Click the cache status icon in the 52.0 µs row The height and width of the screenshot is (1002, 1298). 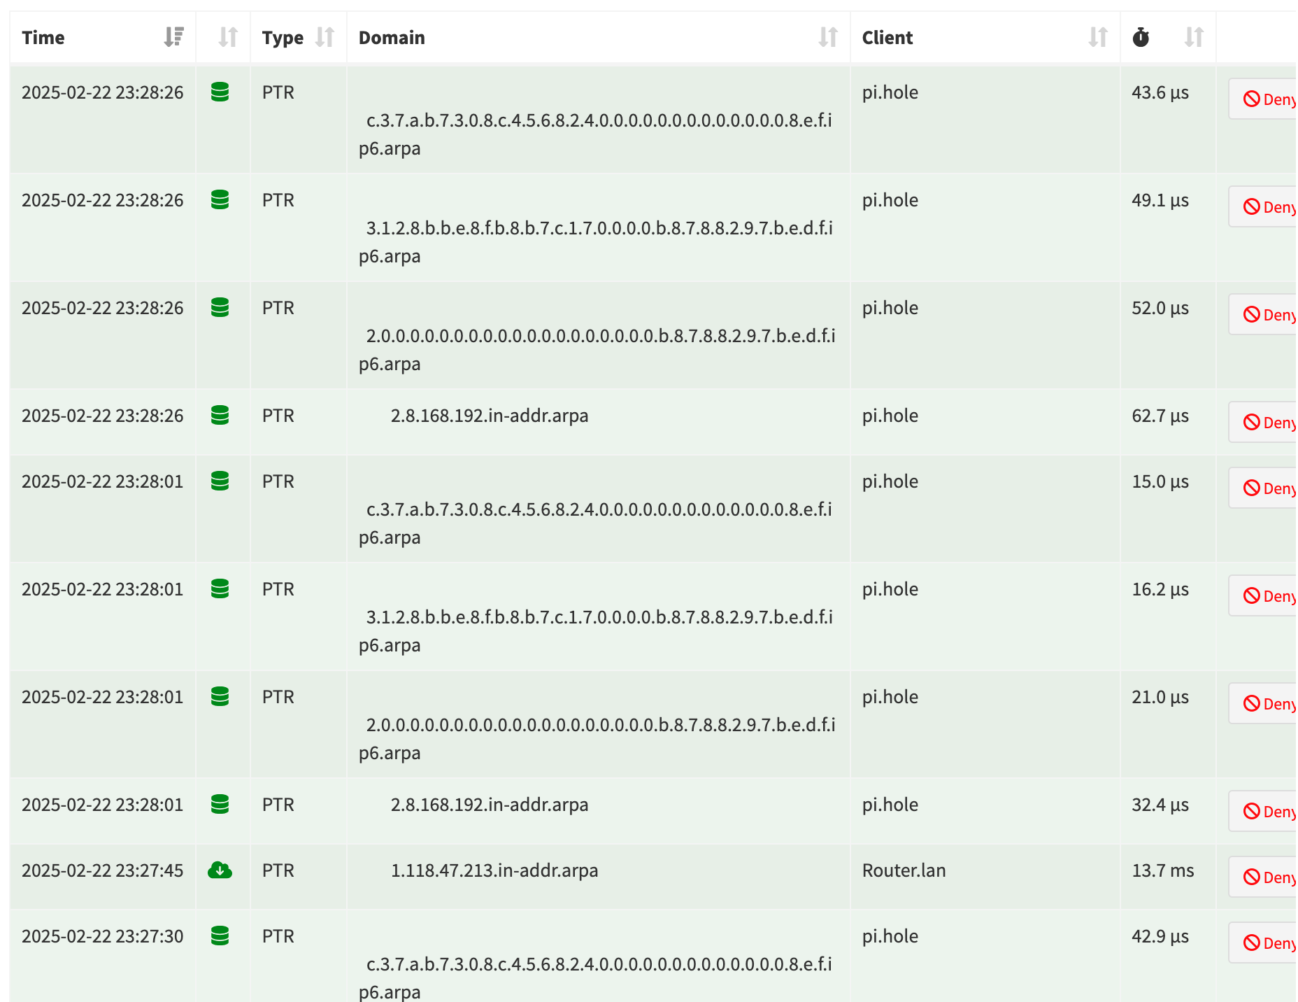220,308
